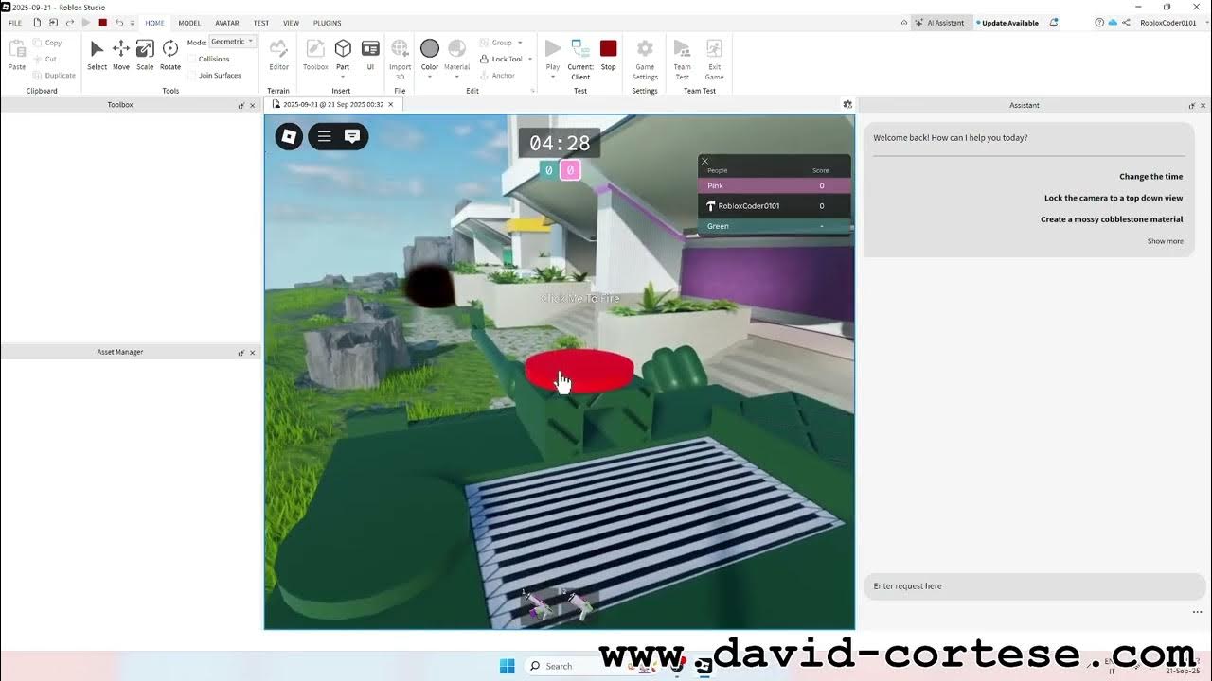Click the new file icon in quick access bar
Viewport: 1212px width, 681px height.
(37, 23)
